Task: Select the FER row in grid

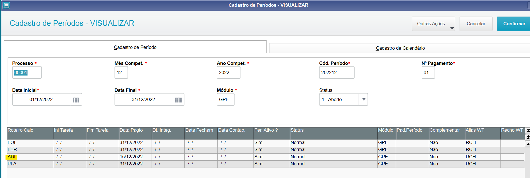Action: (266, 150)
